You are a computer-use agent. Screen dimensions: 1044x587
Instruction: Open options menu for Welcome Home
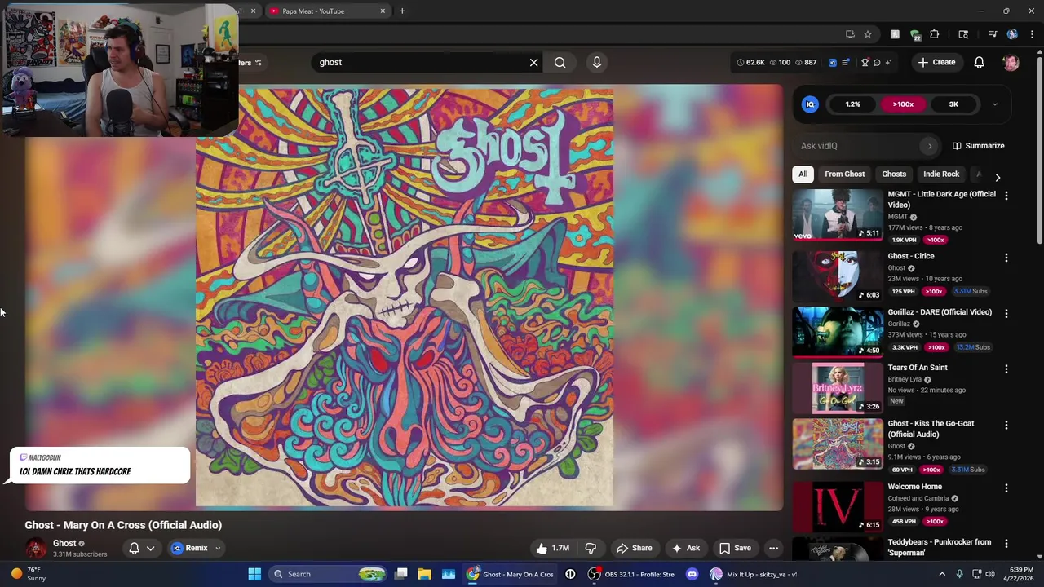click(1006, 488)
